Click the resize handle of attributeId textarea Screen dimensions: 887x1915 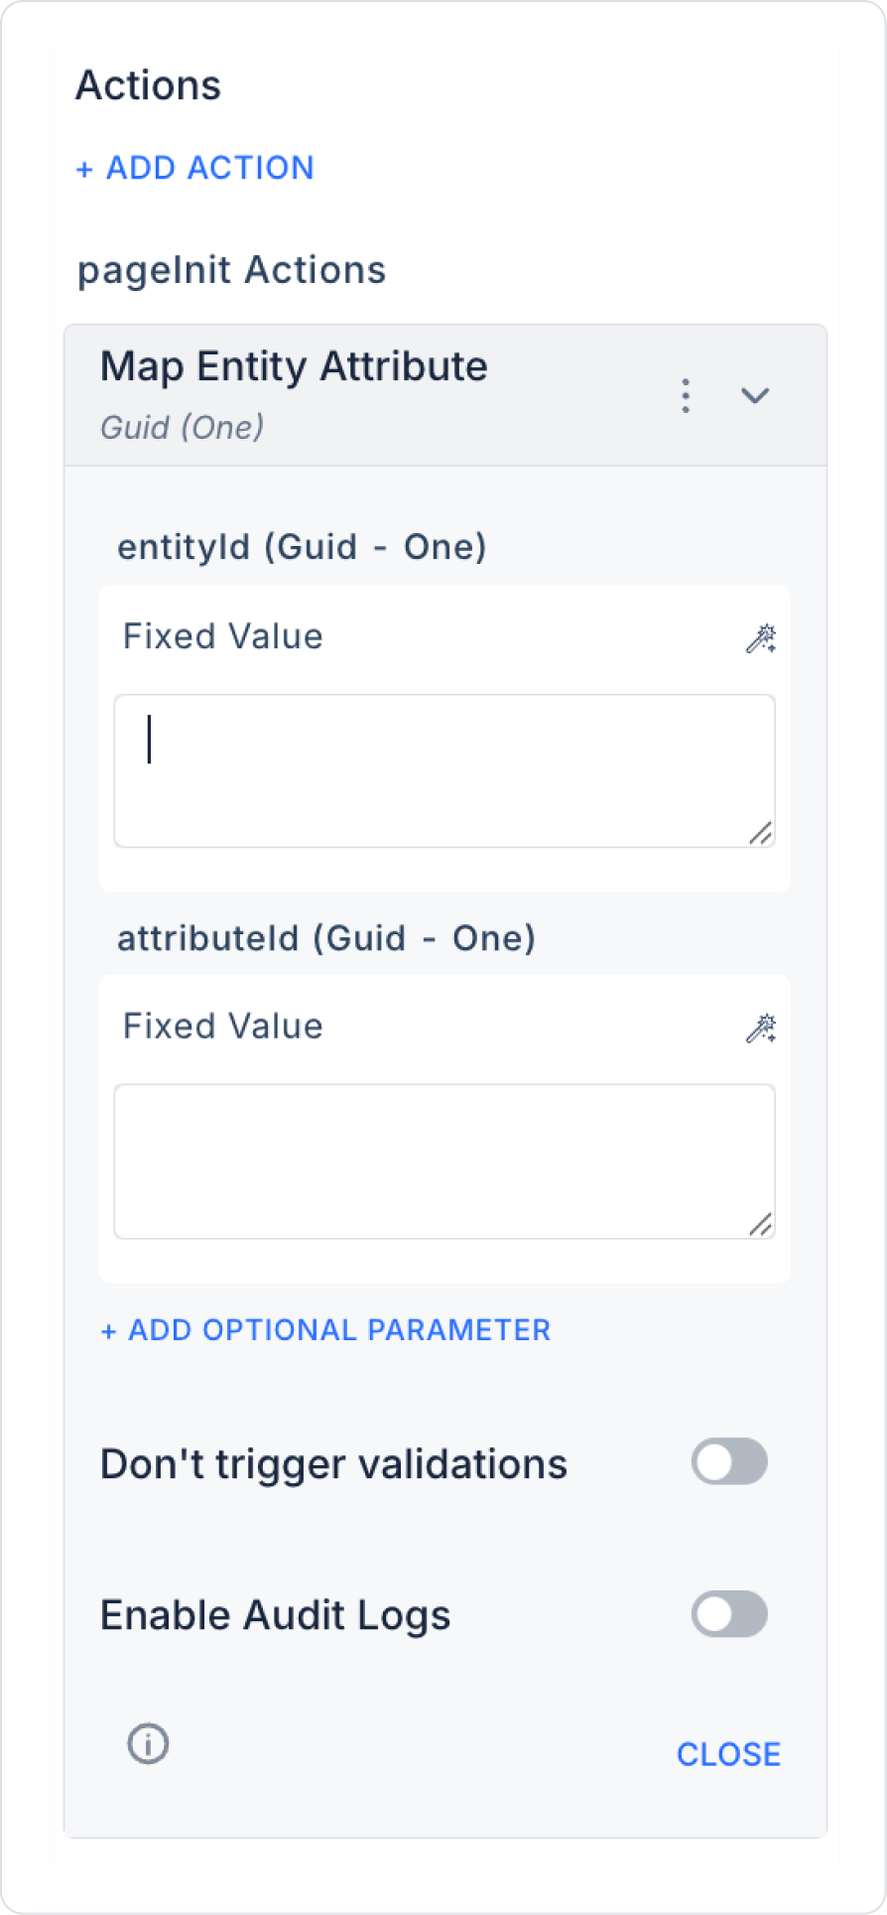point(761,1225)
